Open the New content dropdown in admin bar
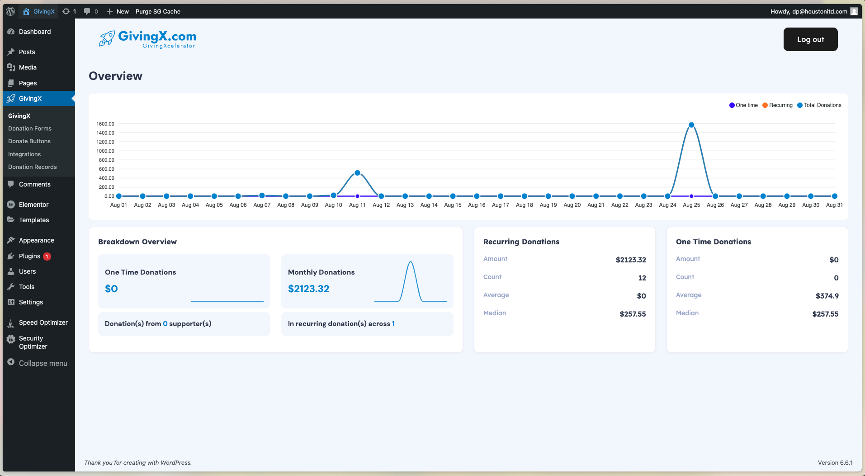This screenshot has width=865, height=476. point(118,11)
